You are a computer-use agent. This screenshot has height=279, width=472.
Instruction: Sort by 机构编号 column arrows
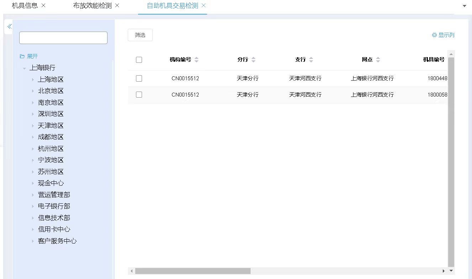(x=196, y=60)
